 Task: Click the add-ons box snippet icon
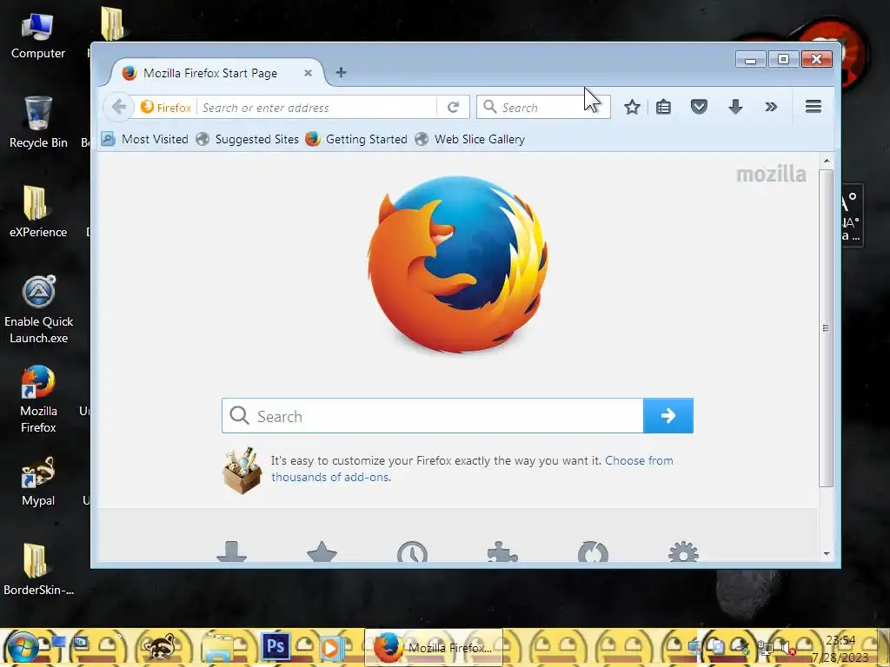[242, 470]
